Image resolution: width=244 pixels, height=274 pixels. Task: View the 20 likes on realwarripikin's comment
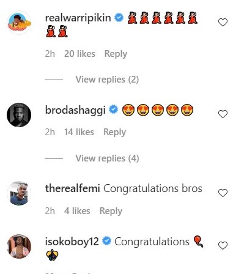[x=79, y=54]
